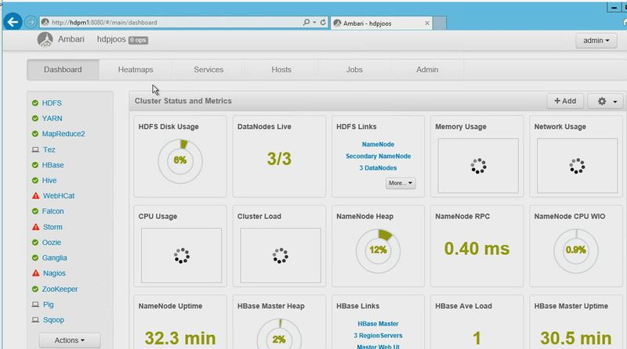Select ZooKeeper service in the sidebar

60,289
